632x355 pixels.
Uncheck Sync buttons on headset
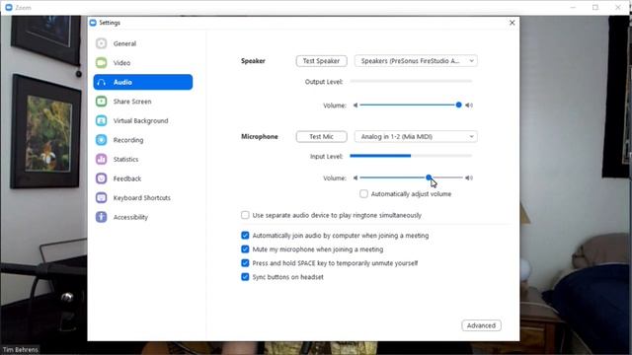point(245,277)
